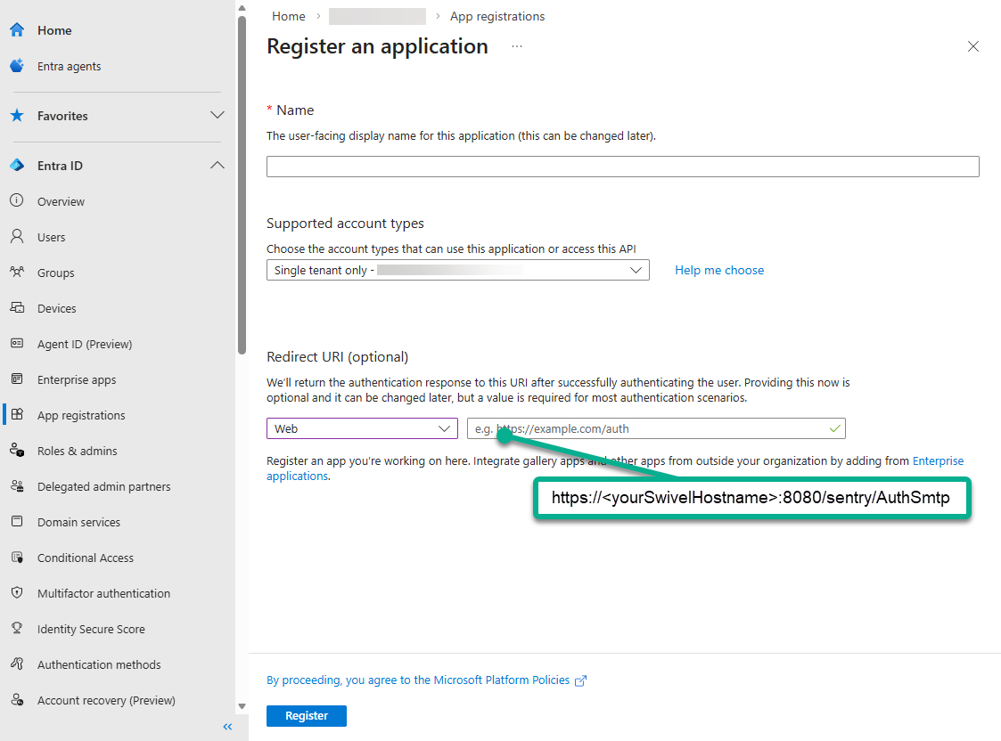Image resolution: width=1001 pixels, height=741 pixels.
Task: Expand the Favorites section
Action: click(217, 115)
